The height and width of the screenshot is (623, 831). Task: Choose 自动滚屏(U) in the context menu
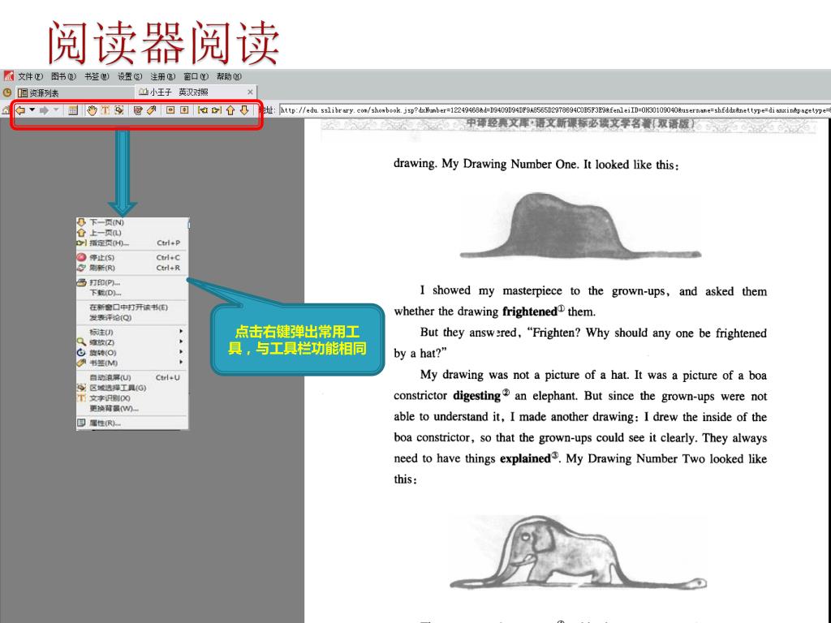coord(132,378)
